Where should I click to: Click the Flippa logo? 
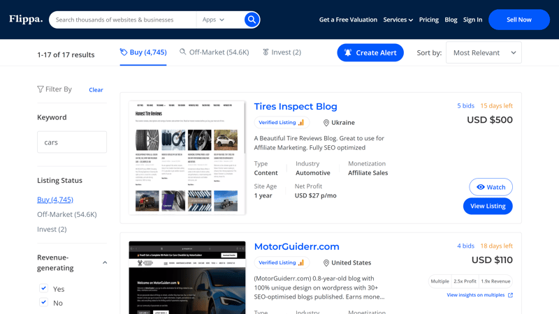pos(26,20)
